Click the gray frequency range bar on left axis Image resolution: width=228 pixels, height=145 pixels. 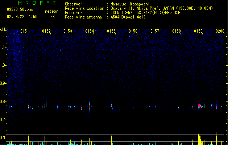point(7,101)
